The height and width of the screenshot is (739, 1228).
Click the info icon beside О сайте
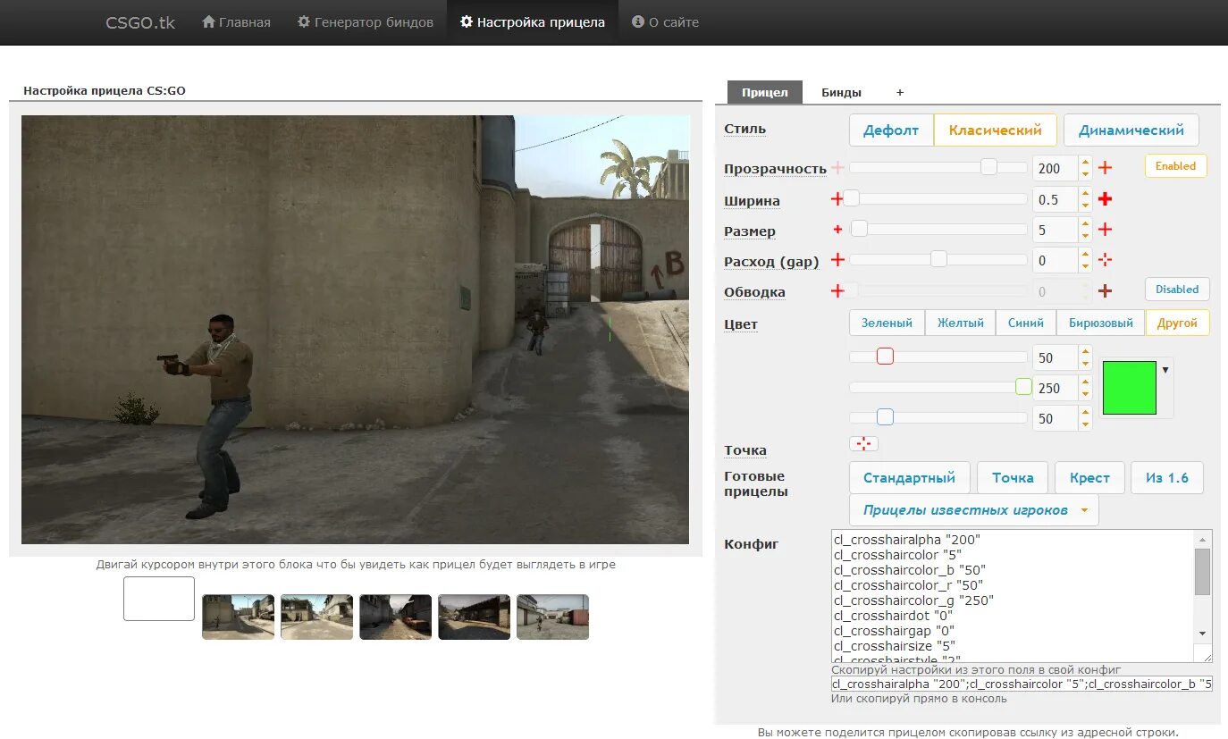638,21
